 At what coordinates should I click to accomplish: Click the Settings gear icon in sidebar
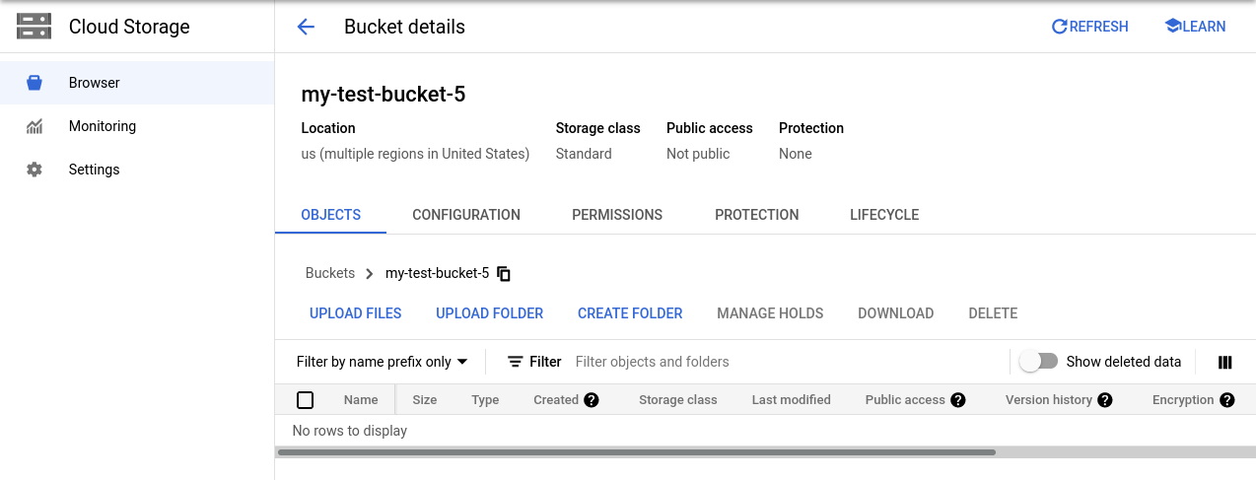[x=35, y=170]
